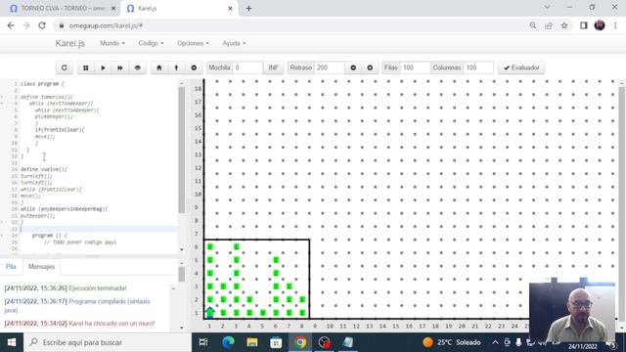
Task: Click the Evaluador button
Action: (x=521, y=67)
